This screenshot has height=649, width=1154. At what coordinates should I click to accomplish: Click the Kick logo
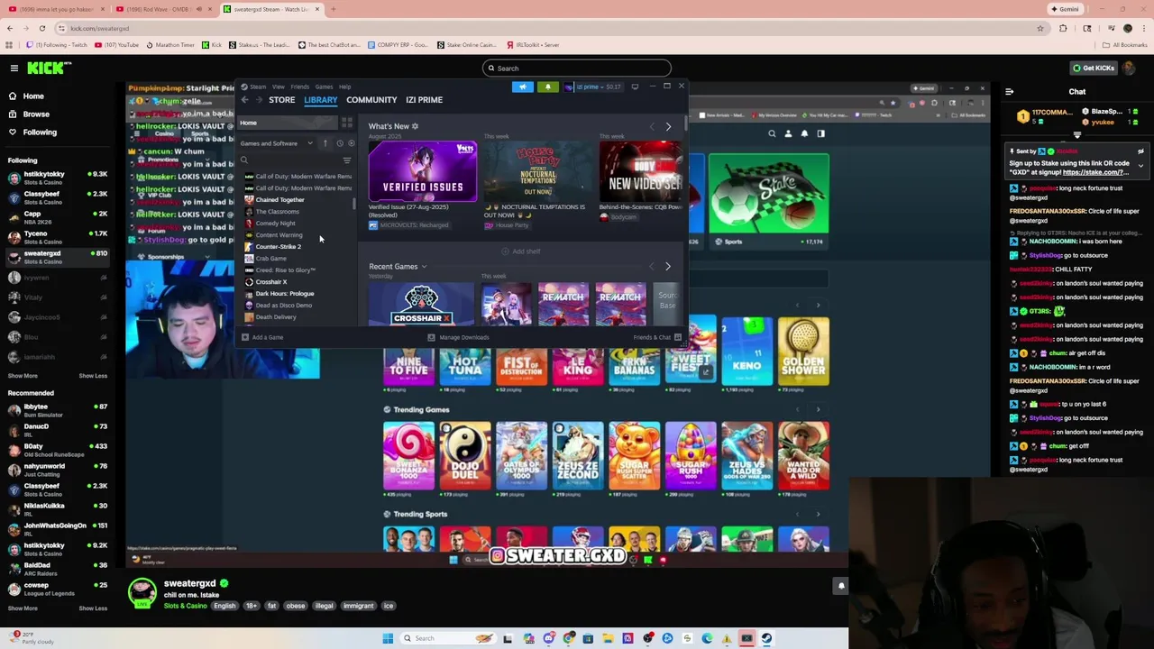coord(49,68)
